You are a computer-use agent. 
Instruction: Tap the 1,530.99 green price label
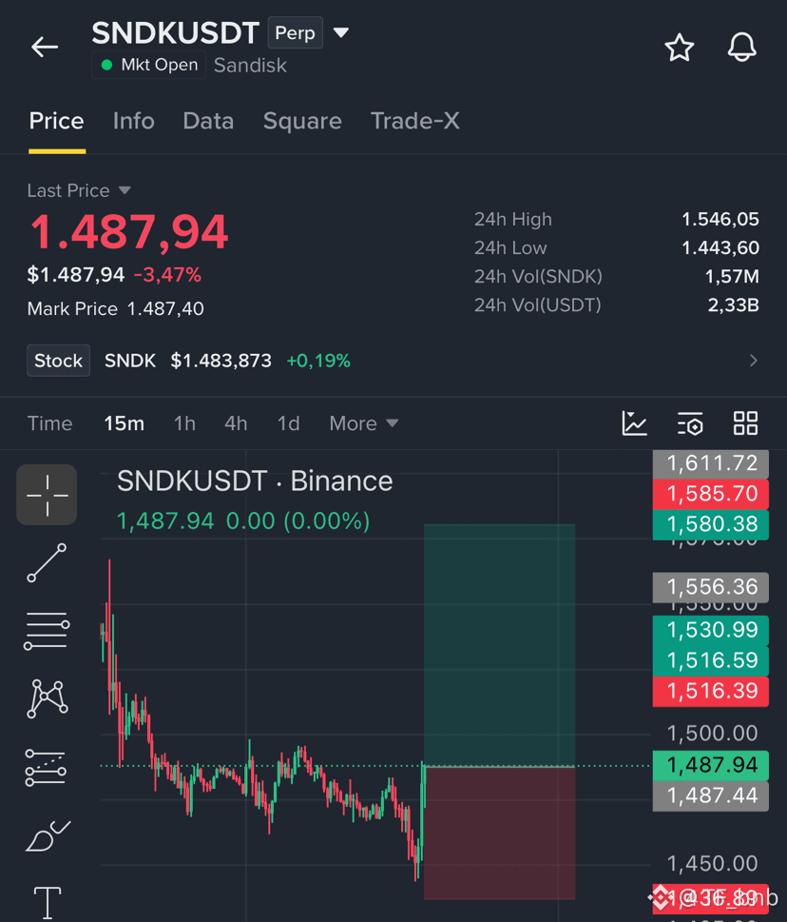point(711,630)
